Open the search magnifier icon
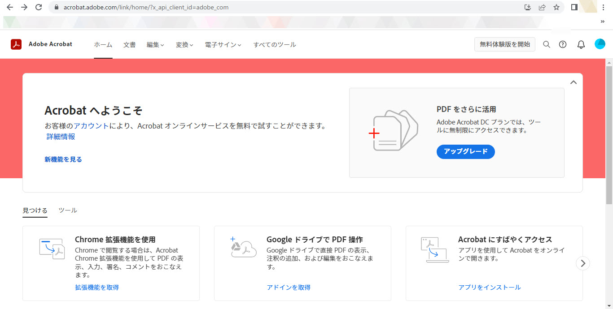 547,44
